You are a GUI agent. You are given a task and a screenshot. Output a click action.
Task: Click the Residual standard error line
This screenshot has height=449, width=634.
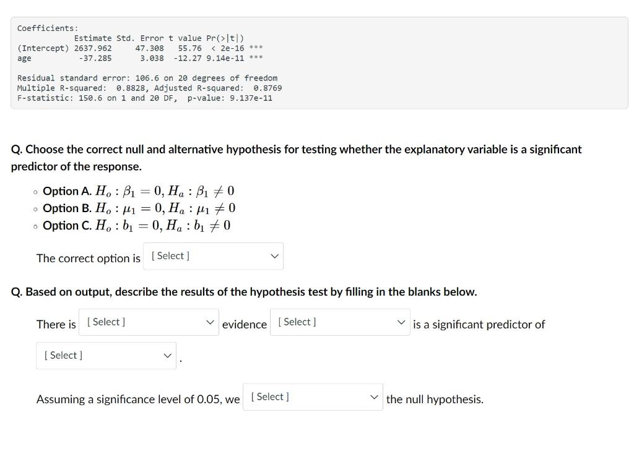click(147, 78)
